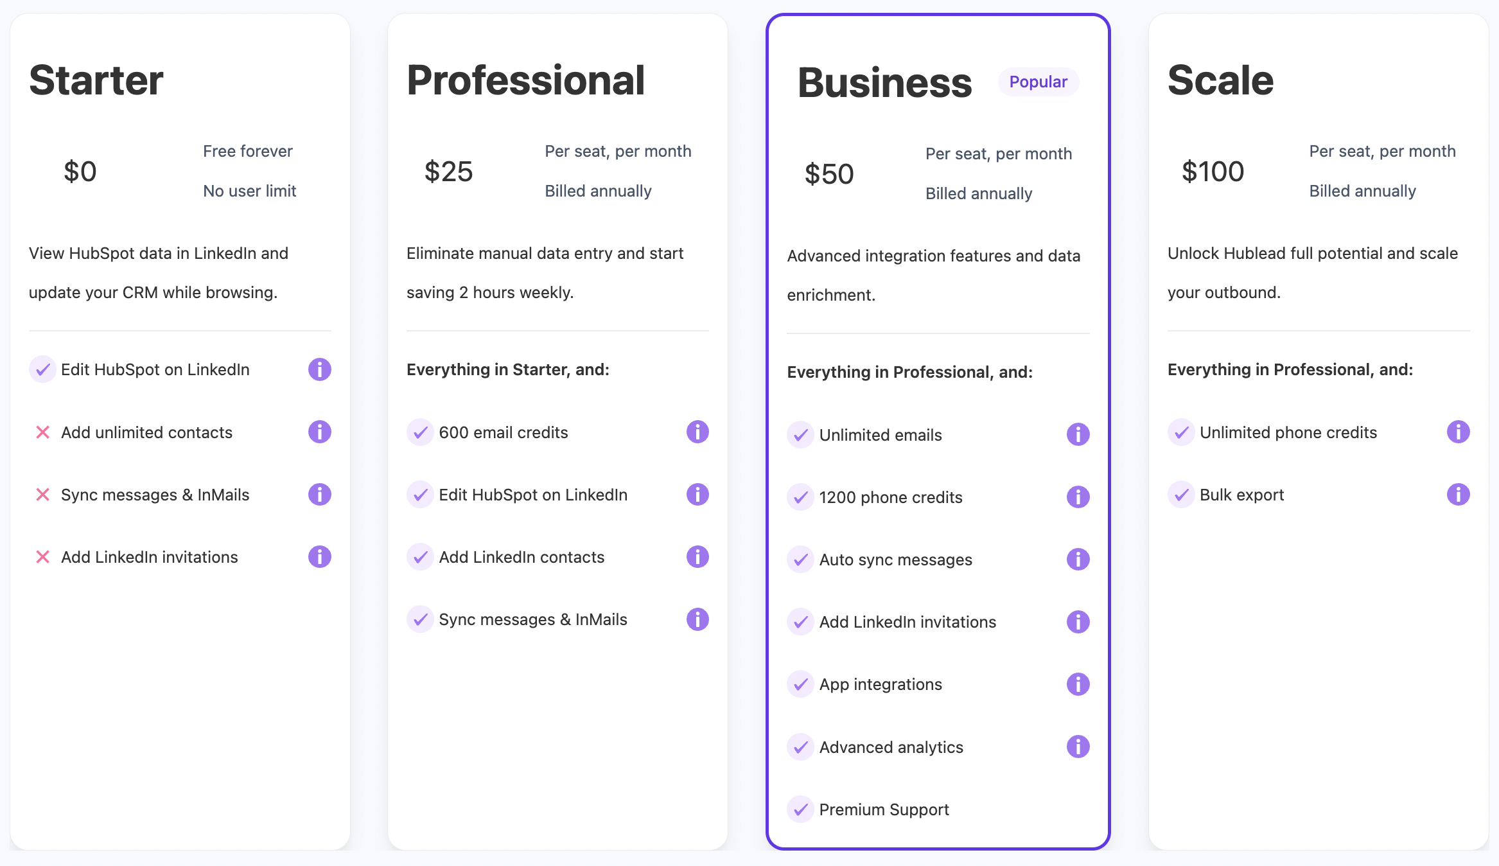Viewport: 1499px width, 866px height.
Task: Click info icon beside Advanced analytics
Action: pyautogui.click(x=1078, y=747)
